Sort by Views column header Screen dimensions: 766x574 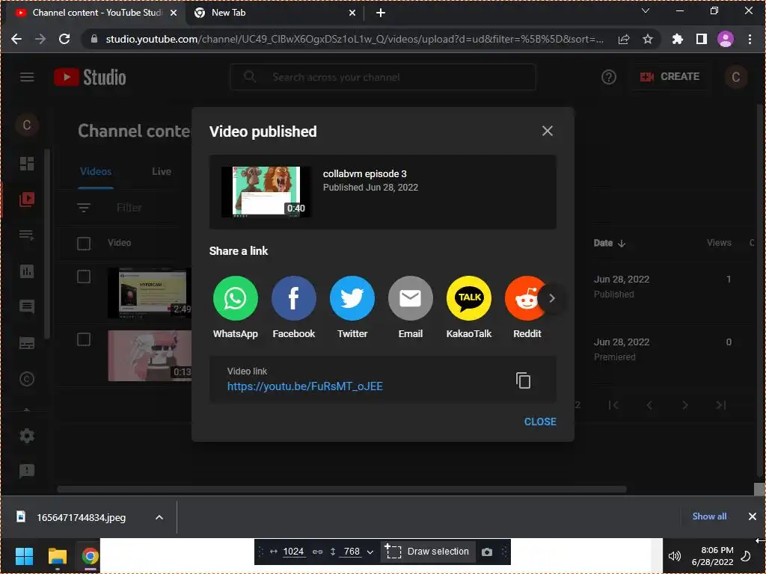point(719,243)
